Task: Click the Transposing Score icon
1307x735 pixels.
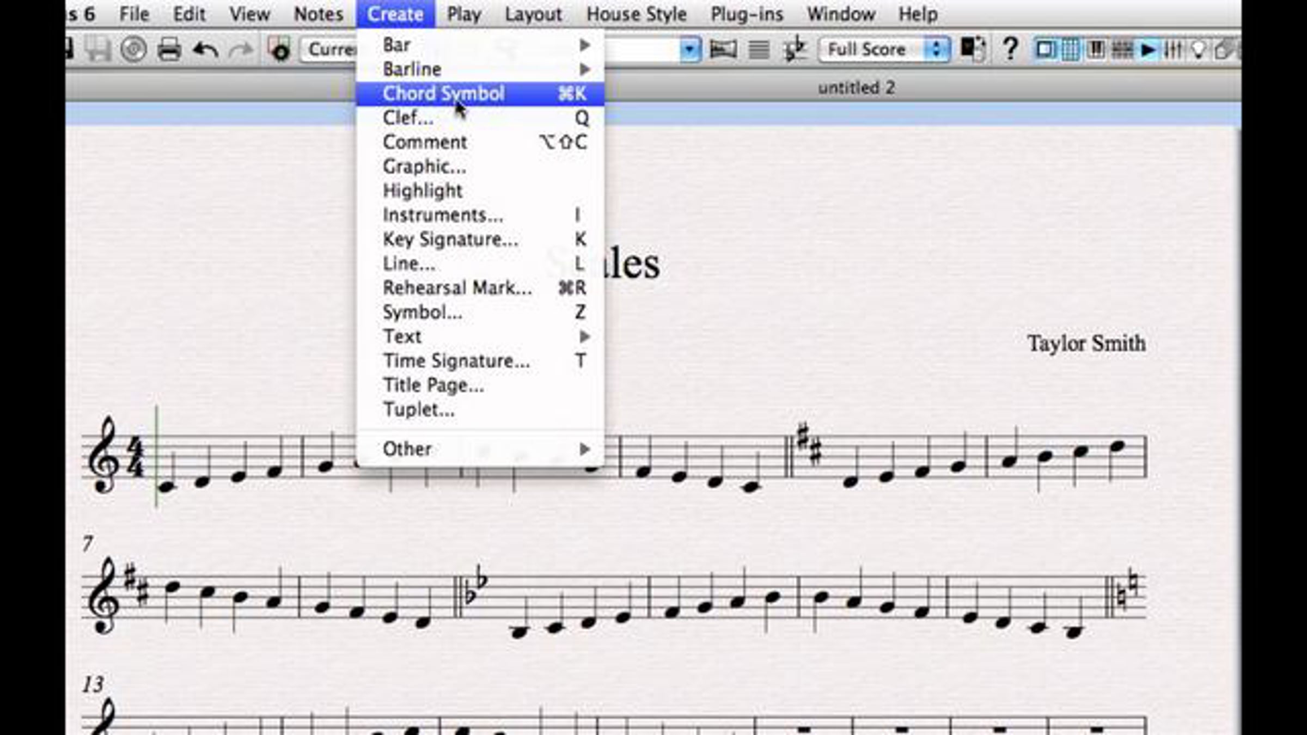Action: click(795, 50)
